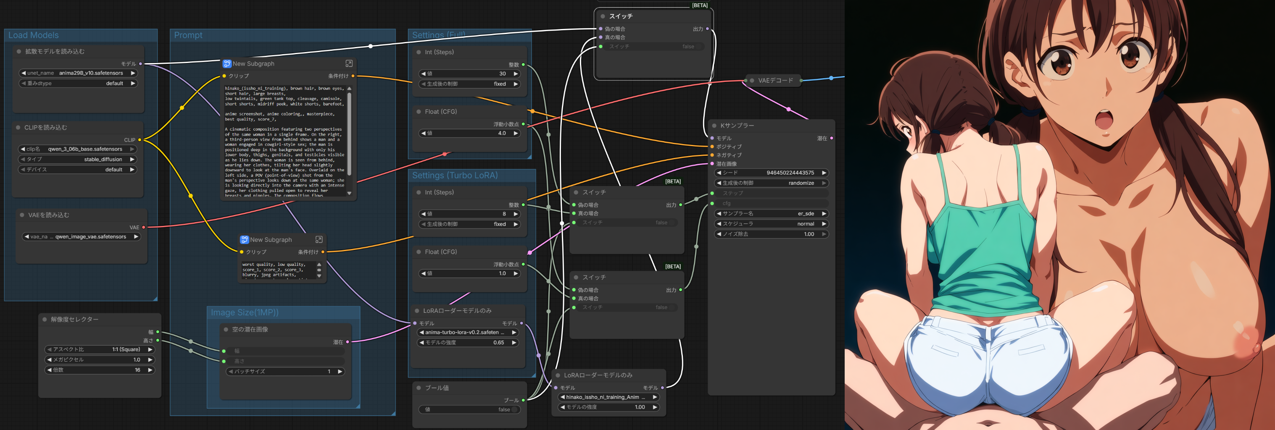Collapse the 拡散モデルを読み込む node via its title dot
Image resolution: width=1275 pixels, height=430 pixels.
coord(19,52)
